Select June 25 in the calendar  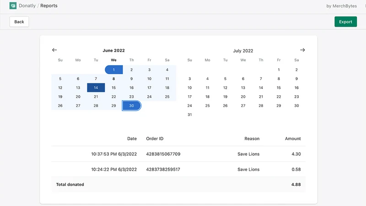click(x=167, y=97)
